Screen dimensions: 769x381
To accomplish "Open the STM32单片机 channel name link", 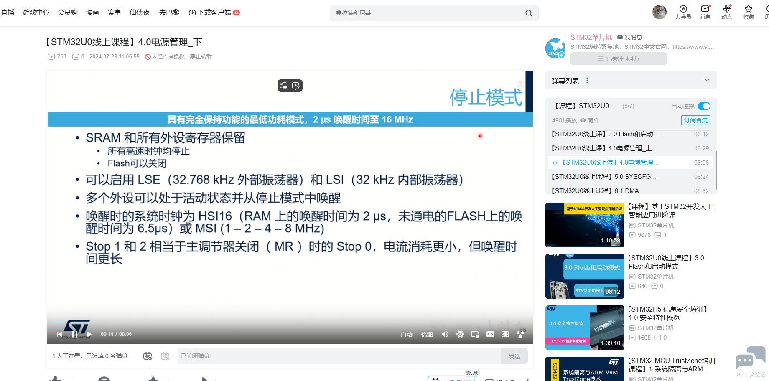I will (591, 37).
